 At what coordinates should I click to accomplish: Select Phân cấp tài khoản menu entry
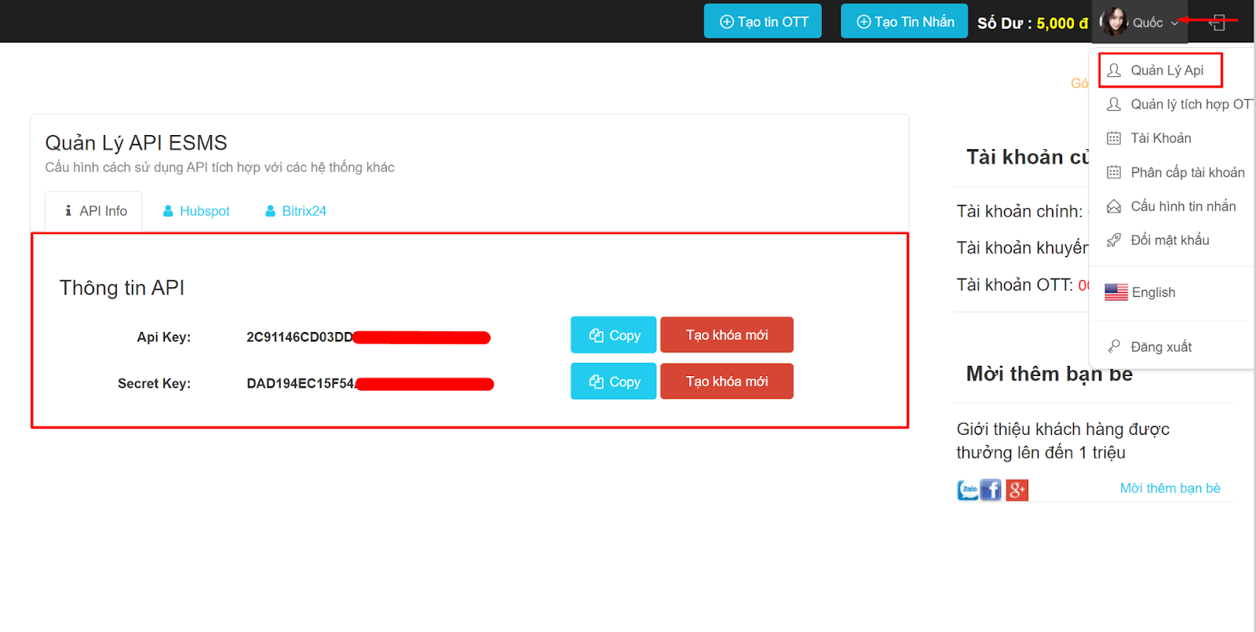point(1187,173)
